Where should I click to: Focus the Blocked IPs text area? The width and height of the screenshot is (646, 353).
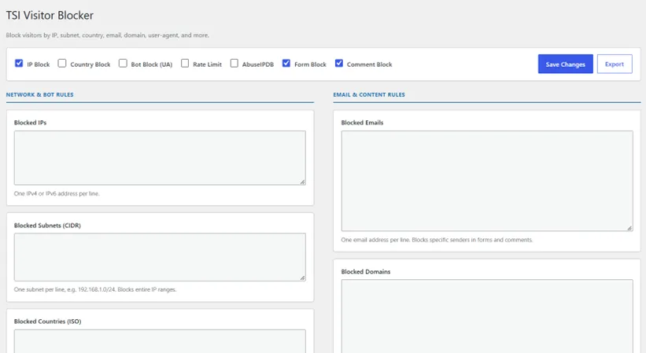coord(160,158)
